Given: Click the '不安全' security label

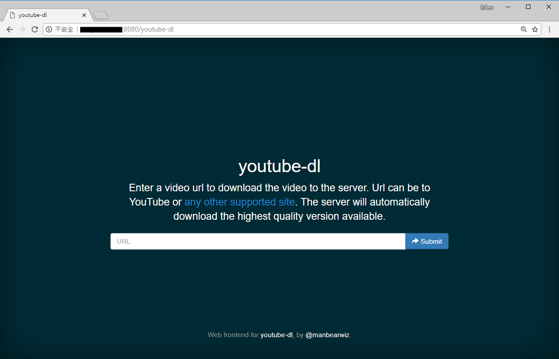Looking at the screenshot, I should click(x=64, y=30).
